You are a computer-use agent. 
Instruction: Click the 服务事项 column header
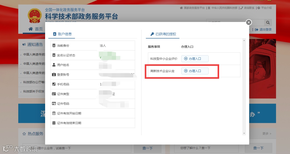pyautogui.click(x=154, y=47)
